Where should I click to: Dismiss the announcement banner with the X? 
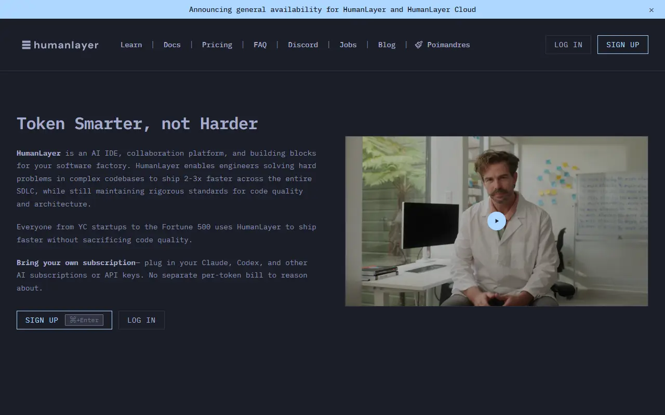tap(651, 10)
